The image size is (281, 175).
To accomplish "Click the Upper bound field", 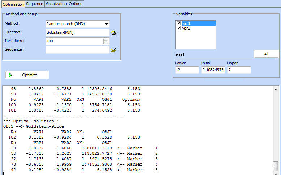I will 239,70.
